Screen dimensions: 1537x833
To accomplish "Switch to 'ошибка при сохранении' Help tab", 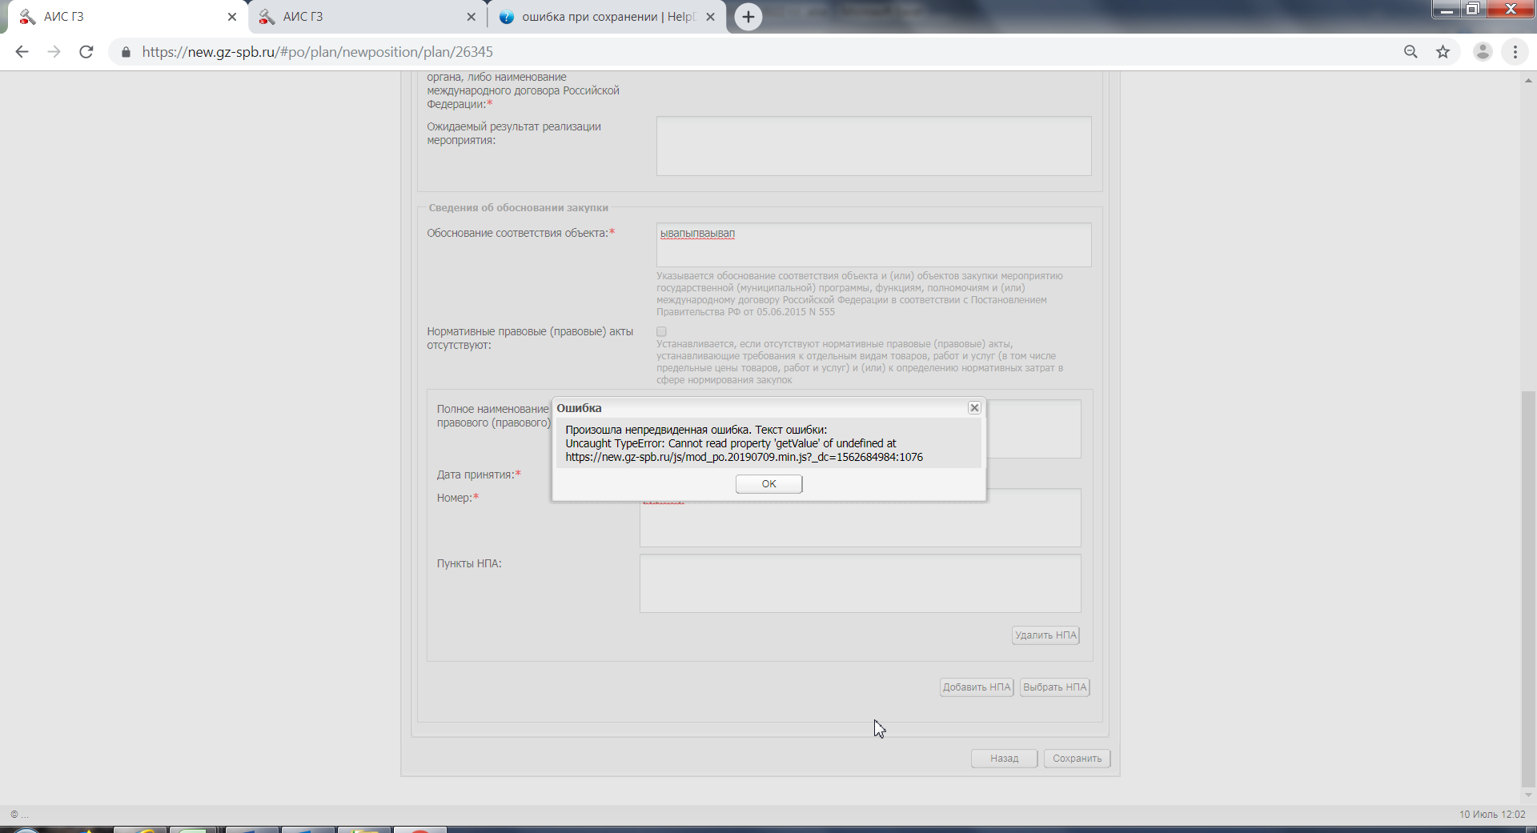I will tap(607, 17).
